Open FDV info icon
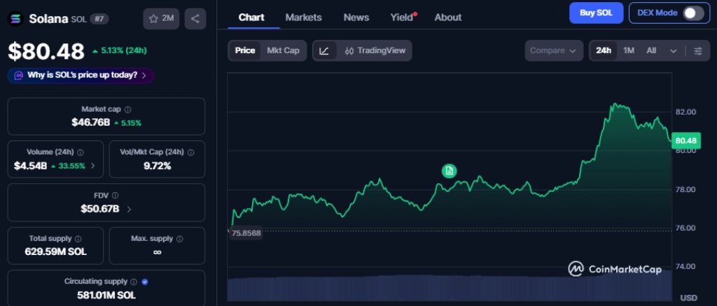 tap(116, 196)
